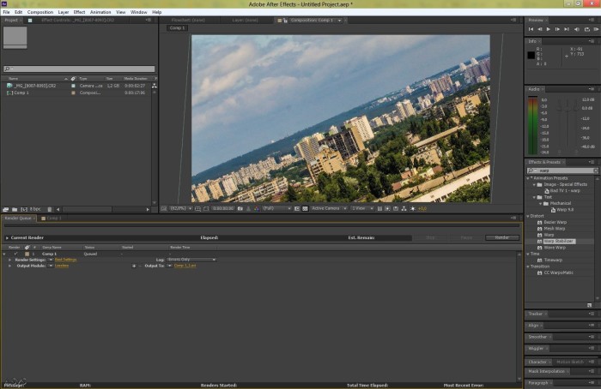601x389 pixels.
Task: Select Mesh Warp effect
Action: click(555, 229)
